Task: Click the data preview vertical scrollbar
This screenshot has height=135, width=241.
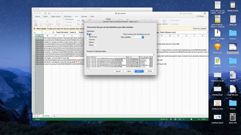Action: (153, 61)
